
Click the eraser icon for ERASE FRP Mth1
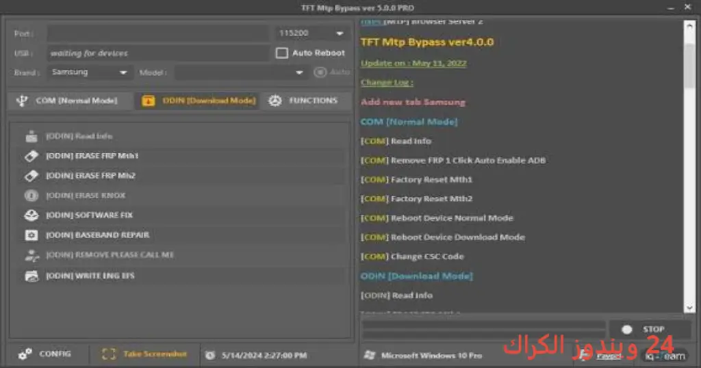coord(31,156)
